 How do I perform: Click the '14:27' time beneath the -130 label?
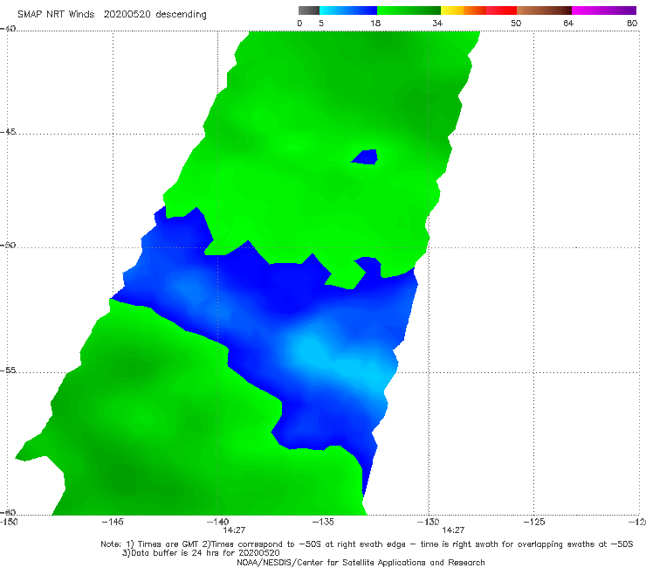click(x=453, y=530)
